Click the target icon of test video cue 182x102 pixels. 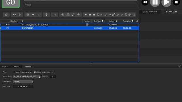(x=87, y=25)
